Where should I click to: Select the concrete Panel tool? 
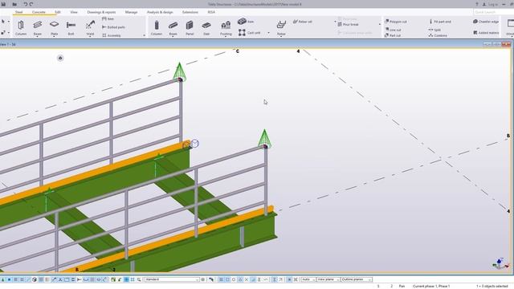coord(190,27)
